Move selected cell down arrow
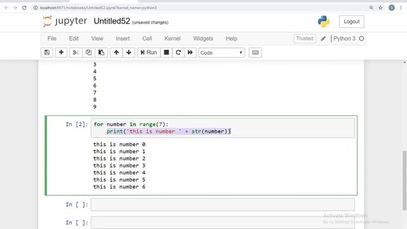 coord(128,52)
